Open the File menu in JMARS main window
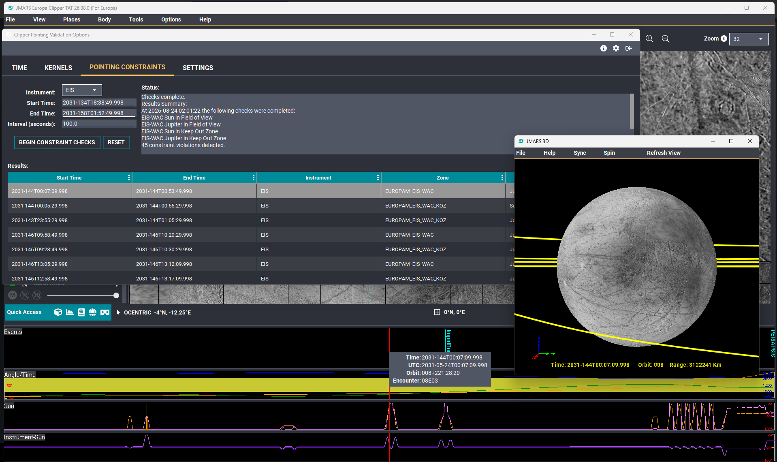The height and width of the screenshot is (462, 777). [10, 19]
